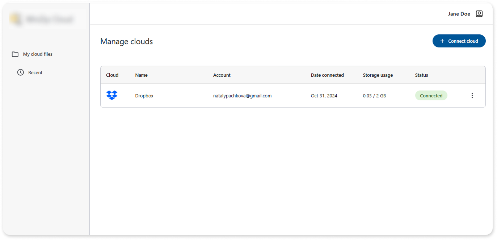Viewport: 497px width, 240px height.
Task: Click the 0.03 / 2 GB storage value
Action: 374,96
